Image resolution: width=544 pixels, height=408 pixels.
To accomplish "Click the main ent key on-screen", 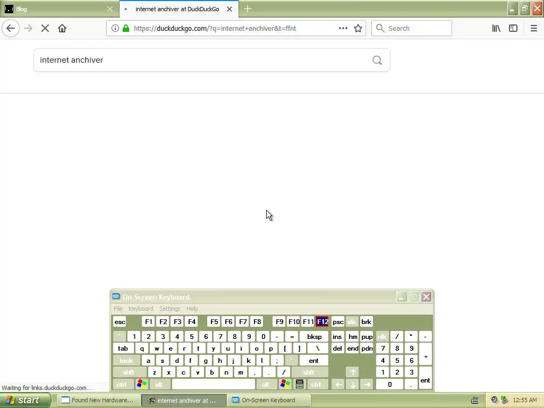I will 313,361.
